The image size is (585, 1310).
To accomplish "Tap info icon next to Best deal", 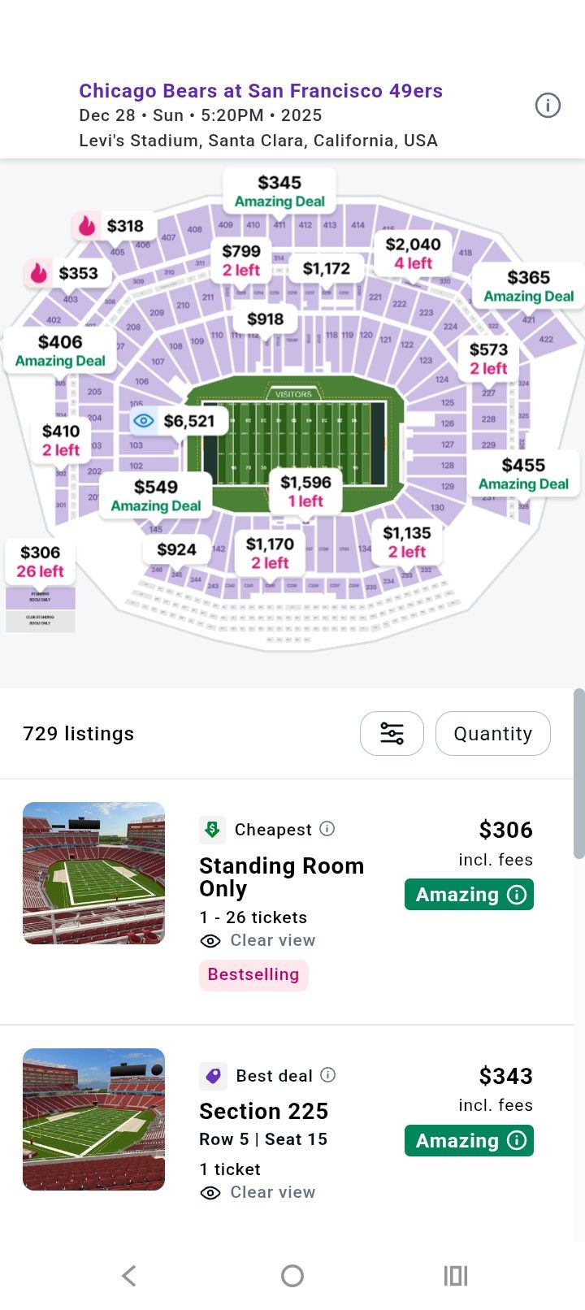I will (328, 1075).
